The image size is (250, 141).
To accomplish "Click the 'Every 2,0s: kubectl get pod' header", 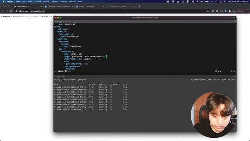I will [x=70, y=80].
